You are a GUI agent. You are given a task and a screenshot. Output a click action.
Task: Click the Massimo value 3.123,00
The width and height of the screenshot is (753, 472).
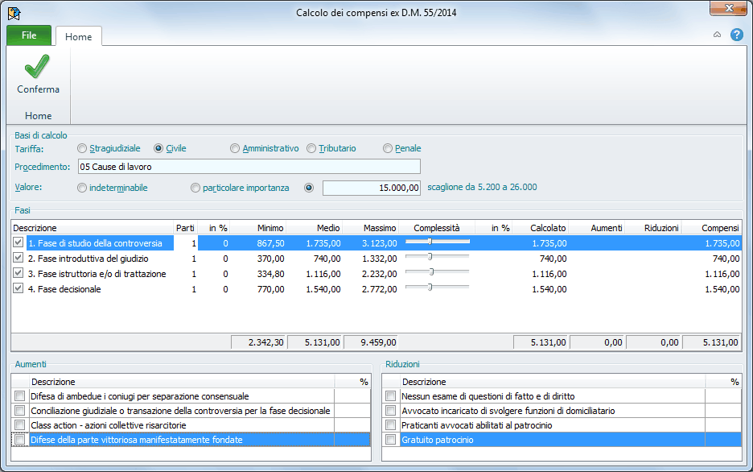[380, 243]
